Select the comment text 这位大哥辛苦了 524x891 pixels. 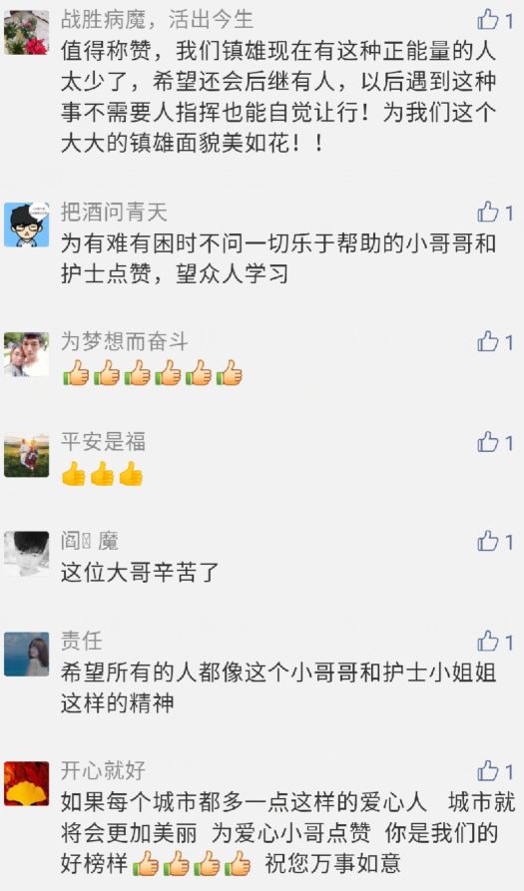[x=140, y=573]
